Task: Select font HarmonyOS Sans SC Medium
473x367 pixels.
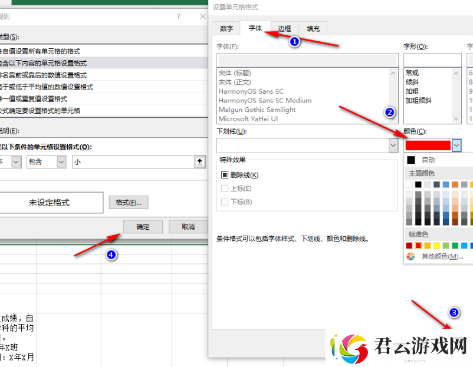Action: pos(265,100)
